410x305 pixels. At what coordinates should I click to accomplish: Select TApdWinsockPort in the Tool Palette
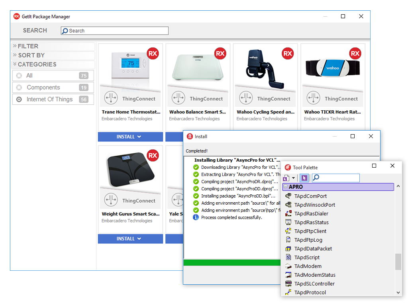point(314,205)
